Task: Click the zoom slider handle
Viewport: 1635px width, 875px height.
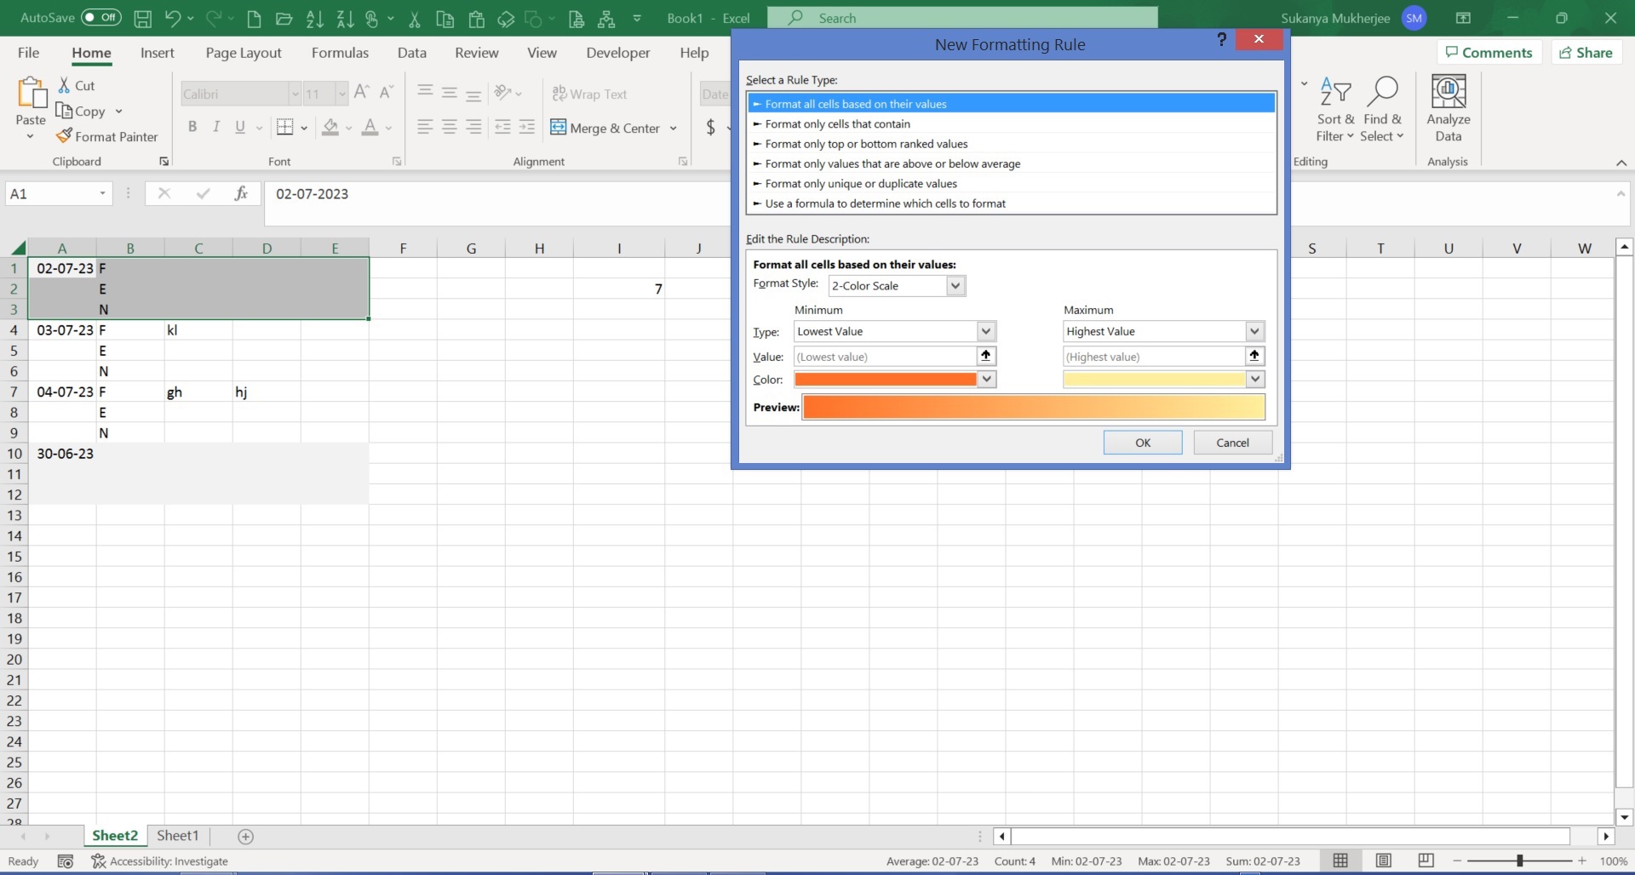Action: pos(1519,861)
